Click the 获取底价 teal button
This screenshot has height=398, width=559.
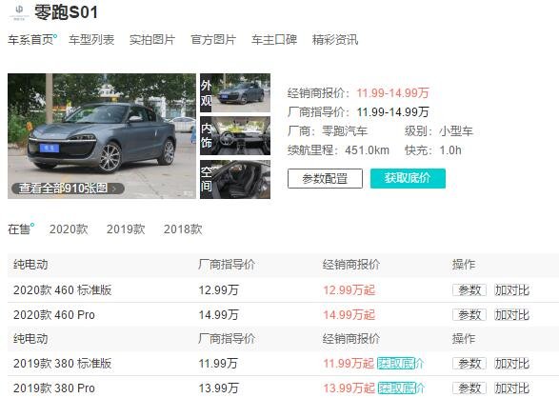(408, 178)
